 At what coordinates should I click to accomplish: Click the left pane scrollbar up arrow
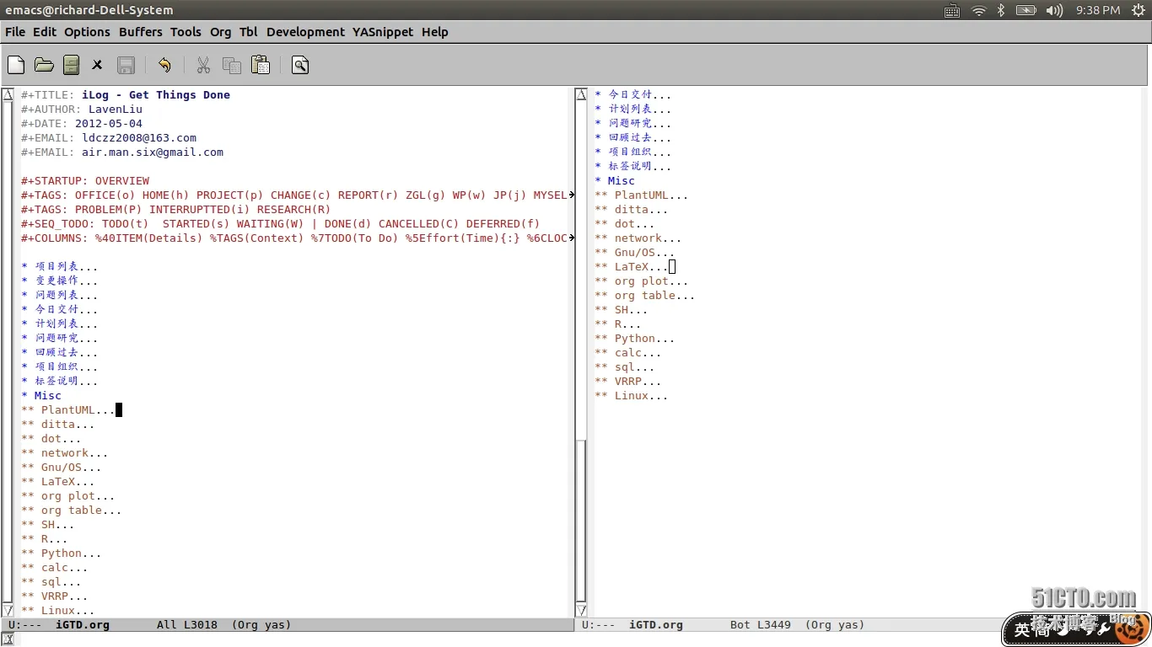click(8, 94)
